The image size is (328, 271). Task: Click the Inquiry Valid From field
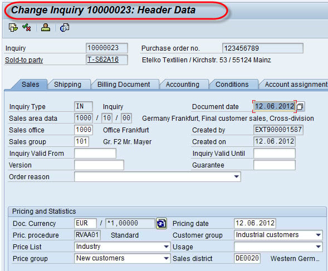(x=95, y=153)
